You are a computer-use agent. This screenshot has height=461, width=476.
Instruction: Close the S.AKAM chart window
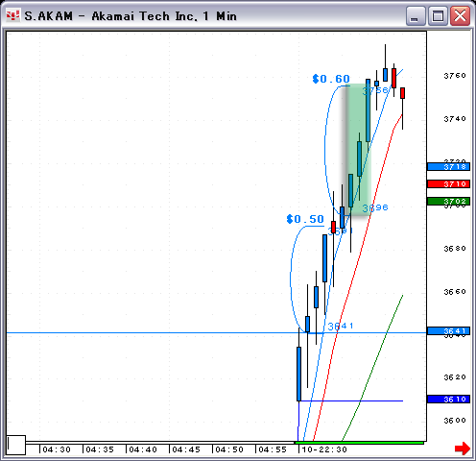(460, 15)
